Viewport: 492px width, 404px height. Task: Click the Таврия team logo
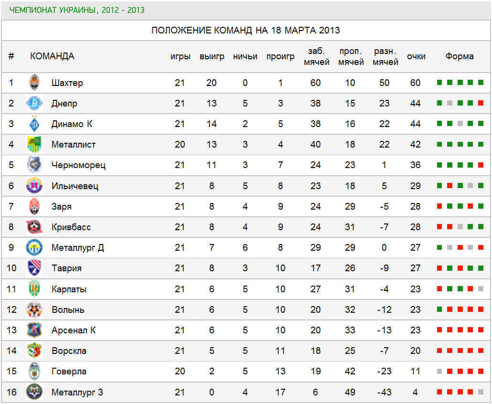[34, 268]
